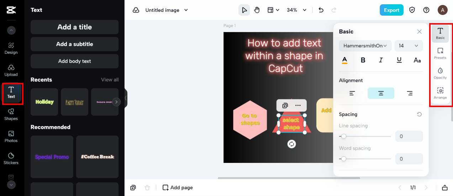Click the CapCut logo icon
The width and height of the screenshot is (453, 196).
(x=11, y=10)
